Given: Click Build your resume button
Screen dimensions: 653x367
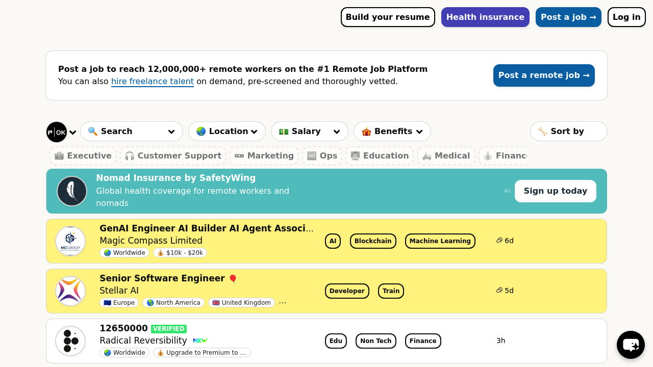Looking at the screenshot, I should (x=388, y=17).
